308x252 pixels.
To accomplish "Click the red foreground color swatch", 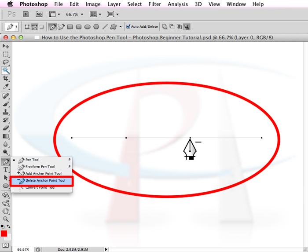I will point(4,234).
